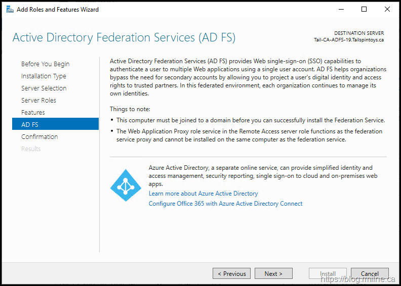Go back with the Previous button
This screenshot has height=286, width=401.
tap(231, 273)
